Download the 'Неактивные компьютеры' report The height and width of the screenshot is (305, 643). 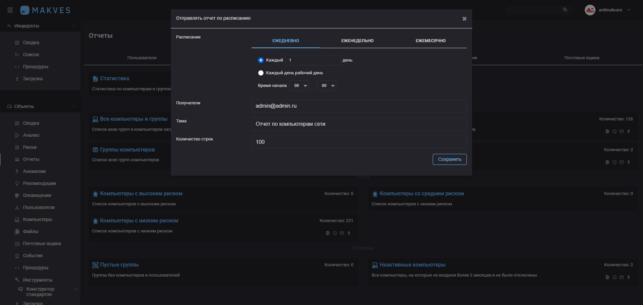[x=629, y=277]
